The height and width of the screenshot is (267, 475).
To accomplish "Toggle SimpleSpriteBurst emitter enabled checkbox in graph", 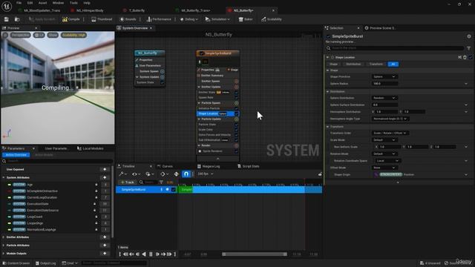I will click(201, 53).
